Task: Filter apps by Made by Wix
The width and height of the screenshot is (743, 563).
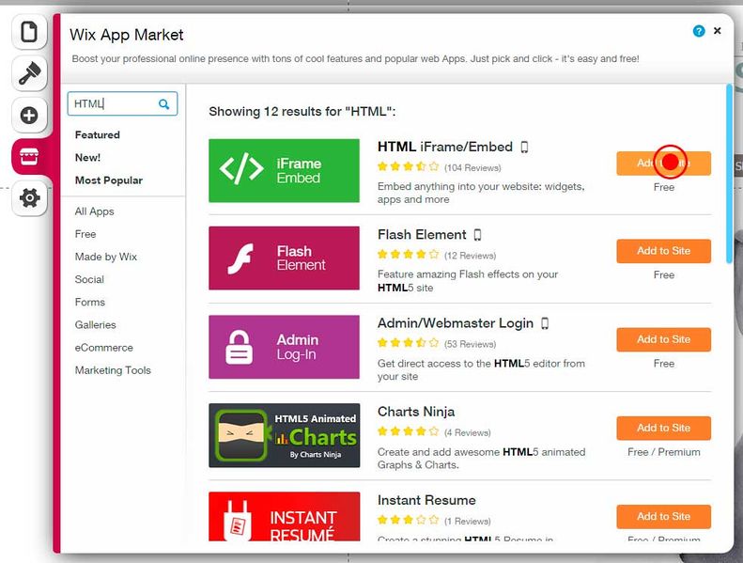Action: 106,257
